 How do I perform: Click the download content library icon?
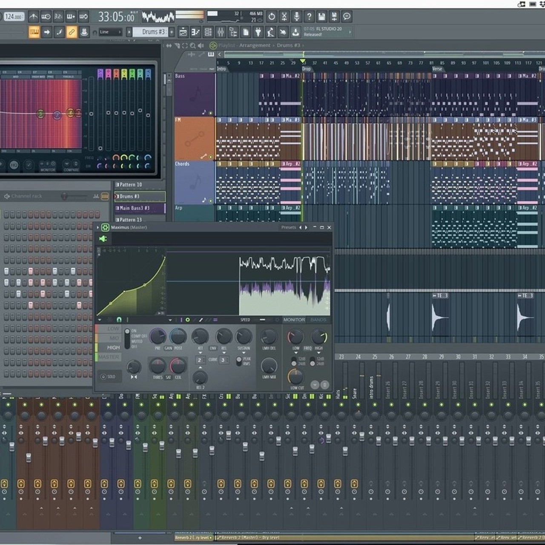pos(295,32)
